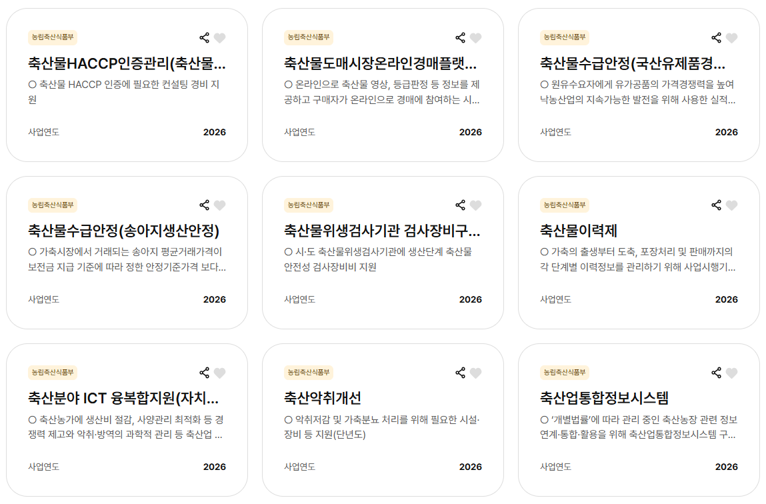Image resolution: width=766 pixels, height=504 pixels.
Task: Share the 축산분야 ICT 융복합지원 card
Action: click(204, 373)
